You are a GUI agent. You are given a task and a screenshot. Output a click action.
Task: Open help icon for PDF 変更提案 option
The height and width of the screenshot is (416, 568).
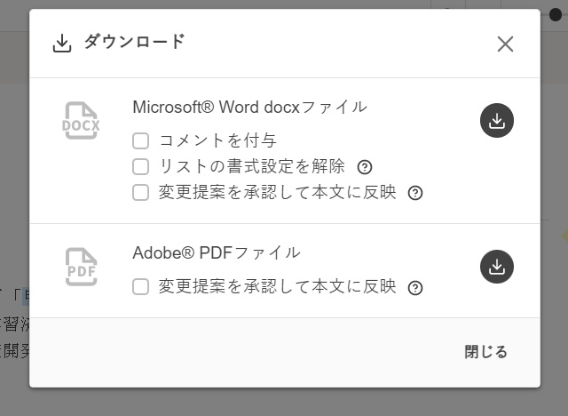414,287
